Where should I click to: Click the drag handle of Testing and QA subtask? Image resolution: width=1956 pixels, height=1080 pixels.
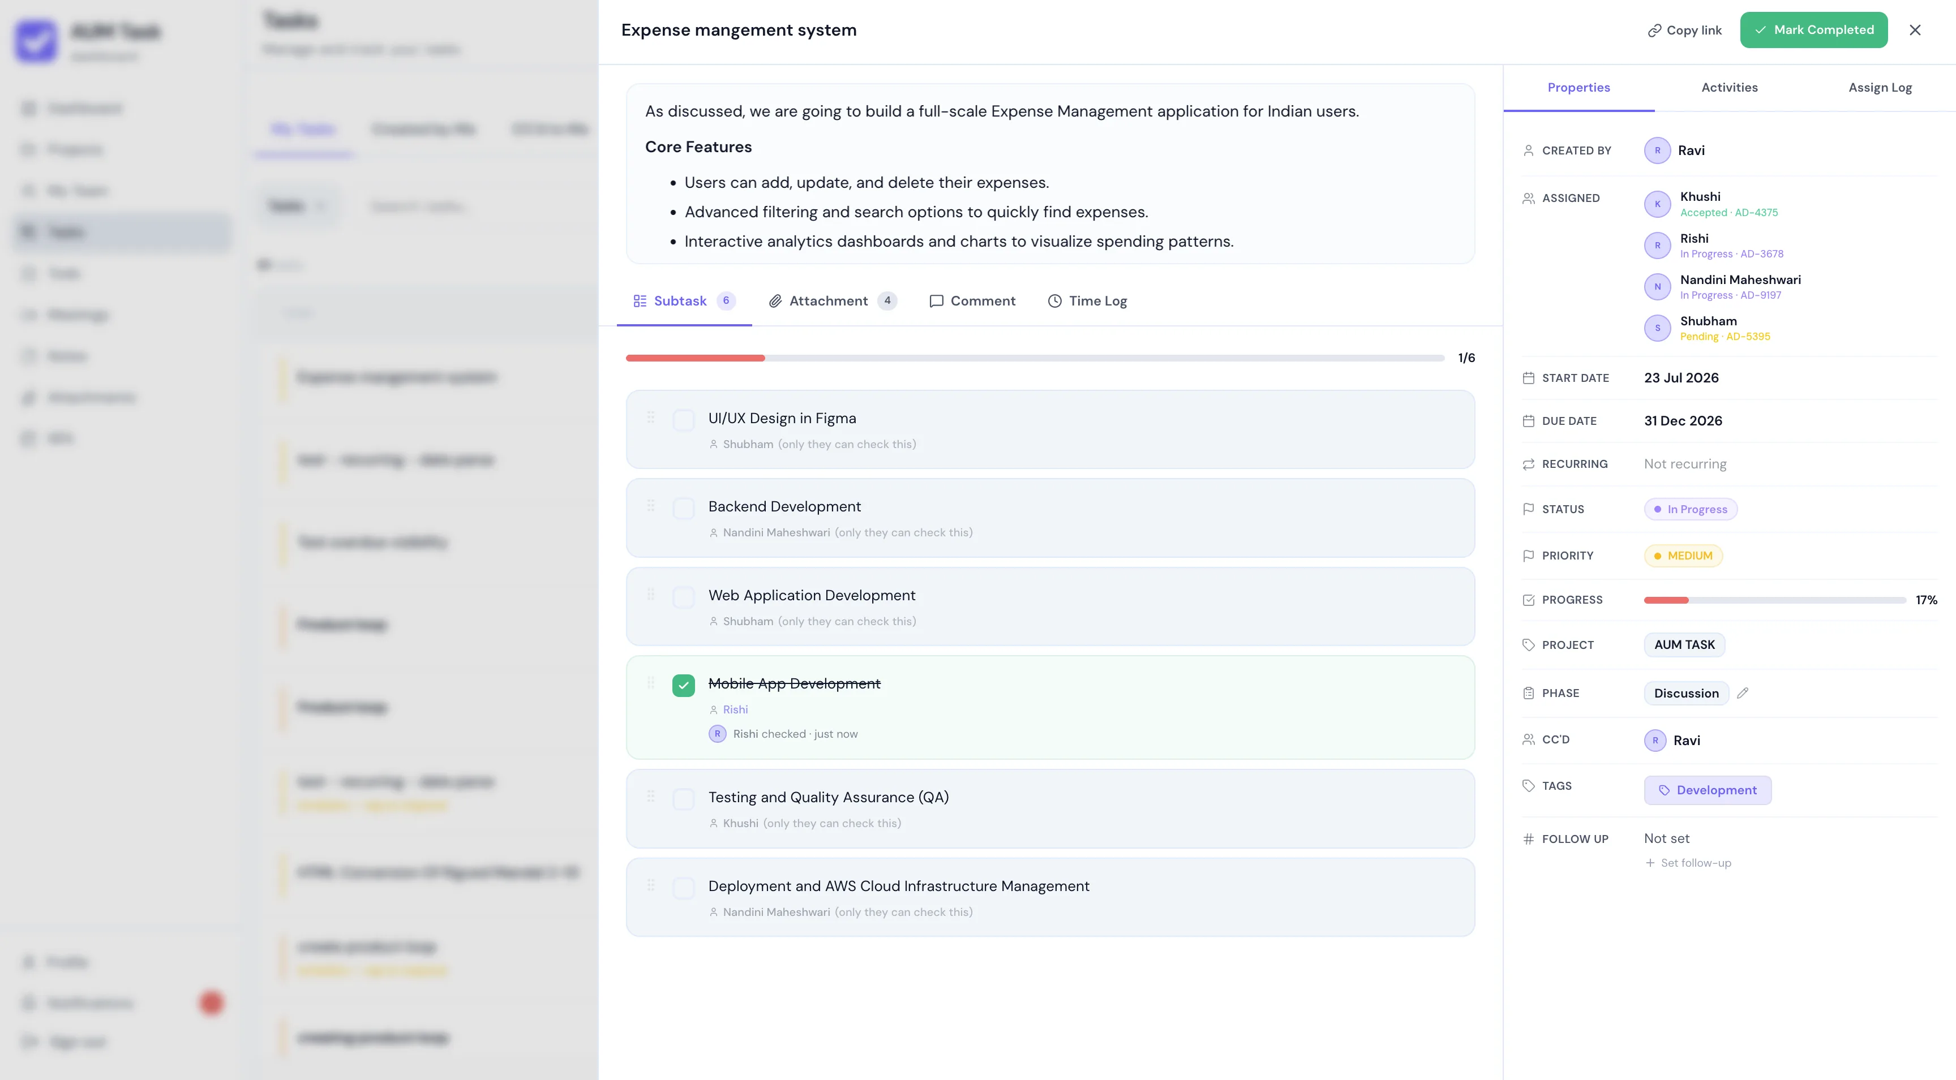pos(651,796)
